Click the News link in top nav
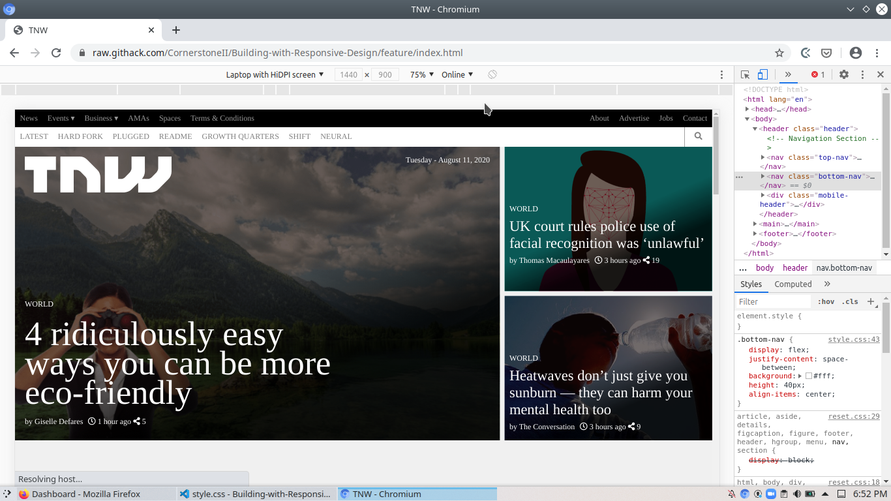 pos(29,118)
